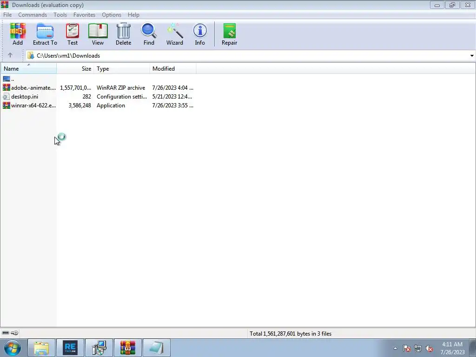This screenshot has width=476, height=357.
Task: Show archive Info
Action: pyautogui.click(x=200, y=34)
